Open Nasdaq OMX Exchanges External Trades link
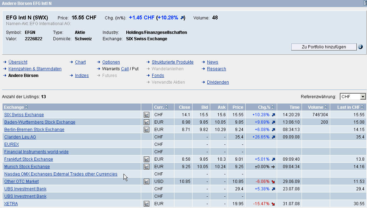This screenshot has width=367, height=208. tap(61, 174)
